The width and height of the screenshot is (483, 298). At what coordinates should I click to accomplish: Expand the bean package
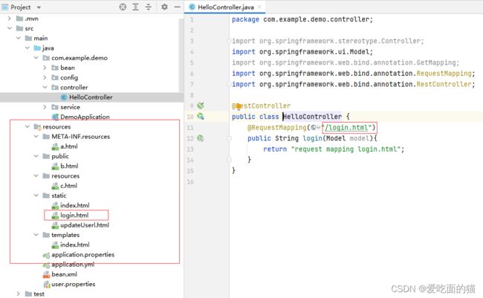coord(45,68)
